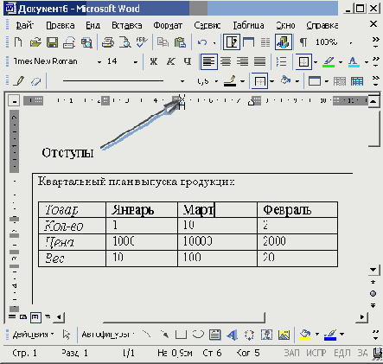Open the Автофигуры button
383x364 pixels.
pos(107,335)
